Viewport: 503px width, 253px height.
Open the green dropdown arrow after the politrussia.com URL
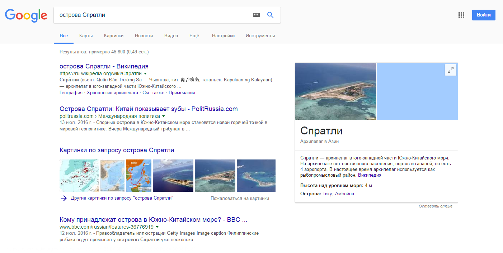pos(164,116)
